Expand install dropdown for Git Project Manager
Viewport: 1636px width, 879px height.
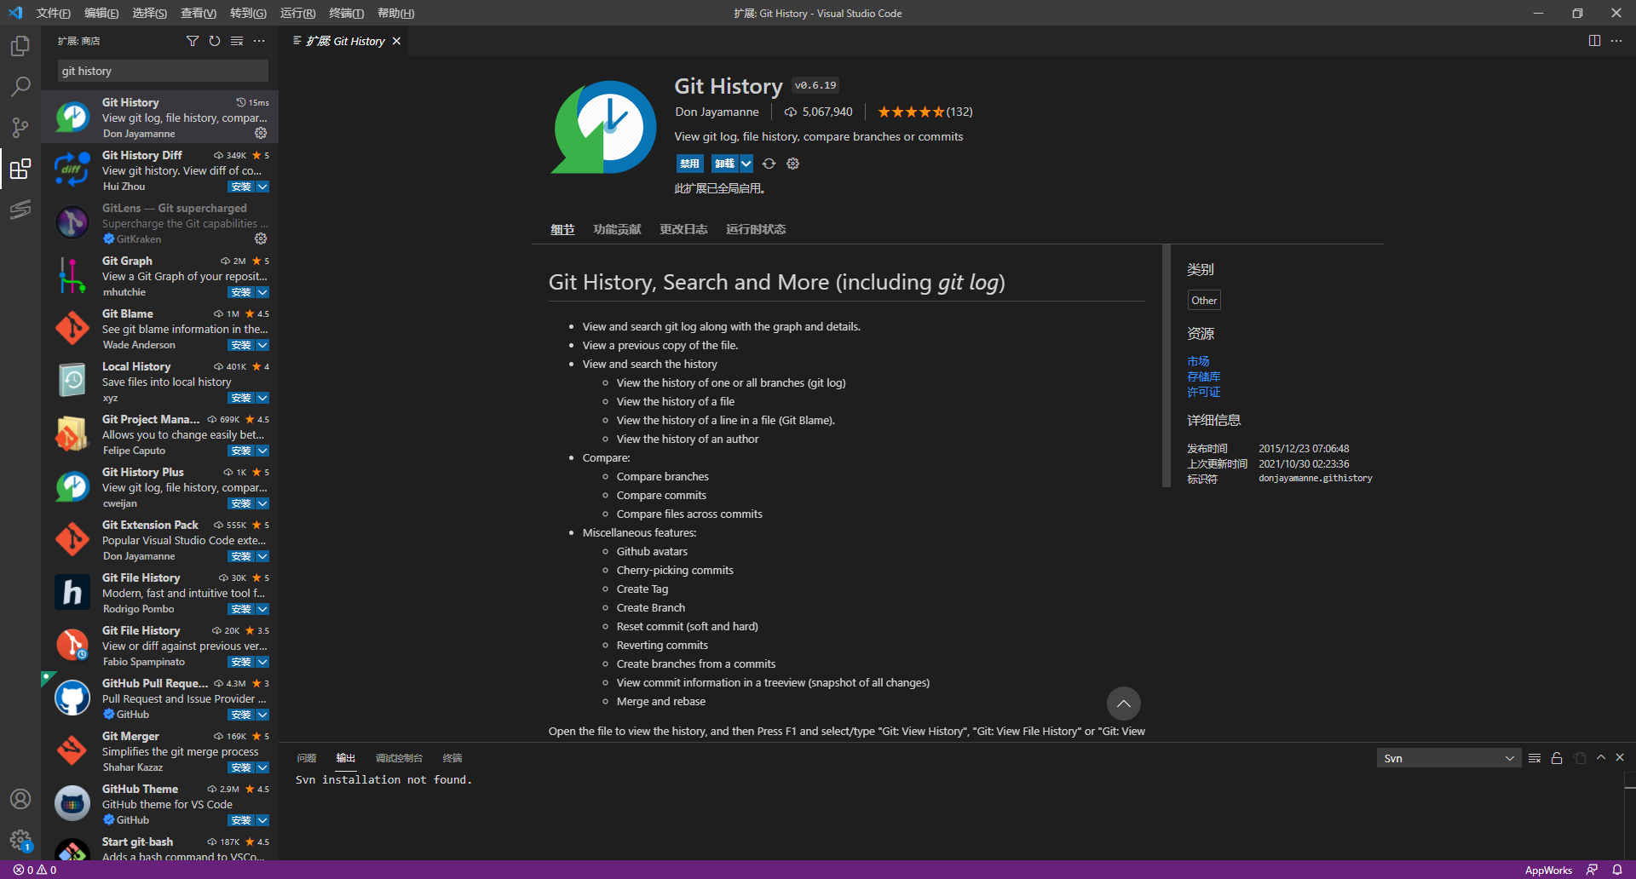(262, 451)
